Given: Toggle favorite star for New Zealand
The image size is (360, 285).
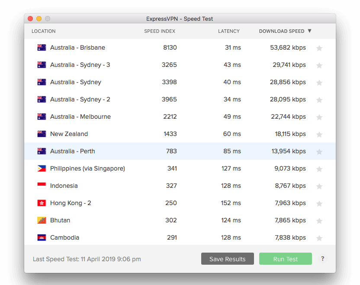Looking at the screenshot, I should pos(319,134).
